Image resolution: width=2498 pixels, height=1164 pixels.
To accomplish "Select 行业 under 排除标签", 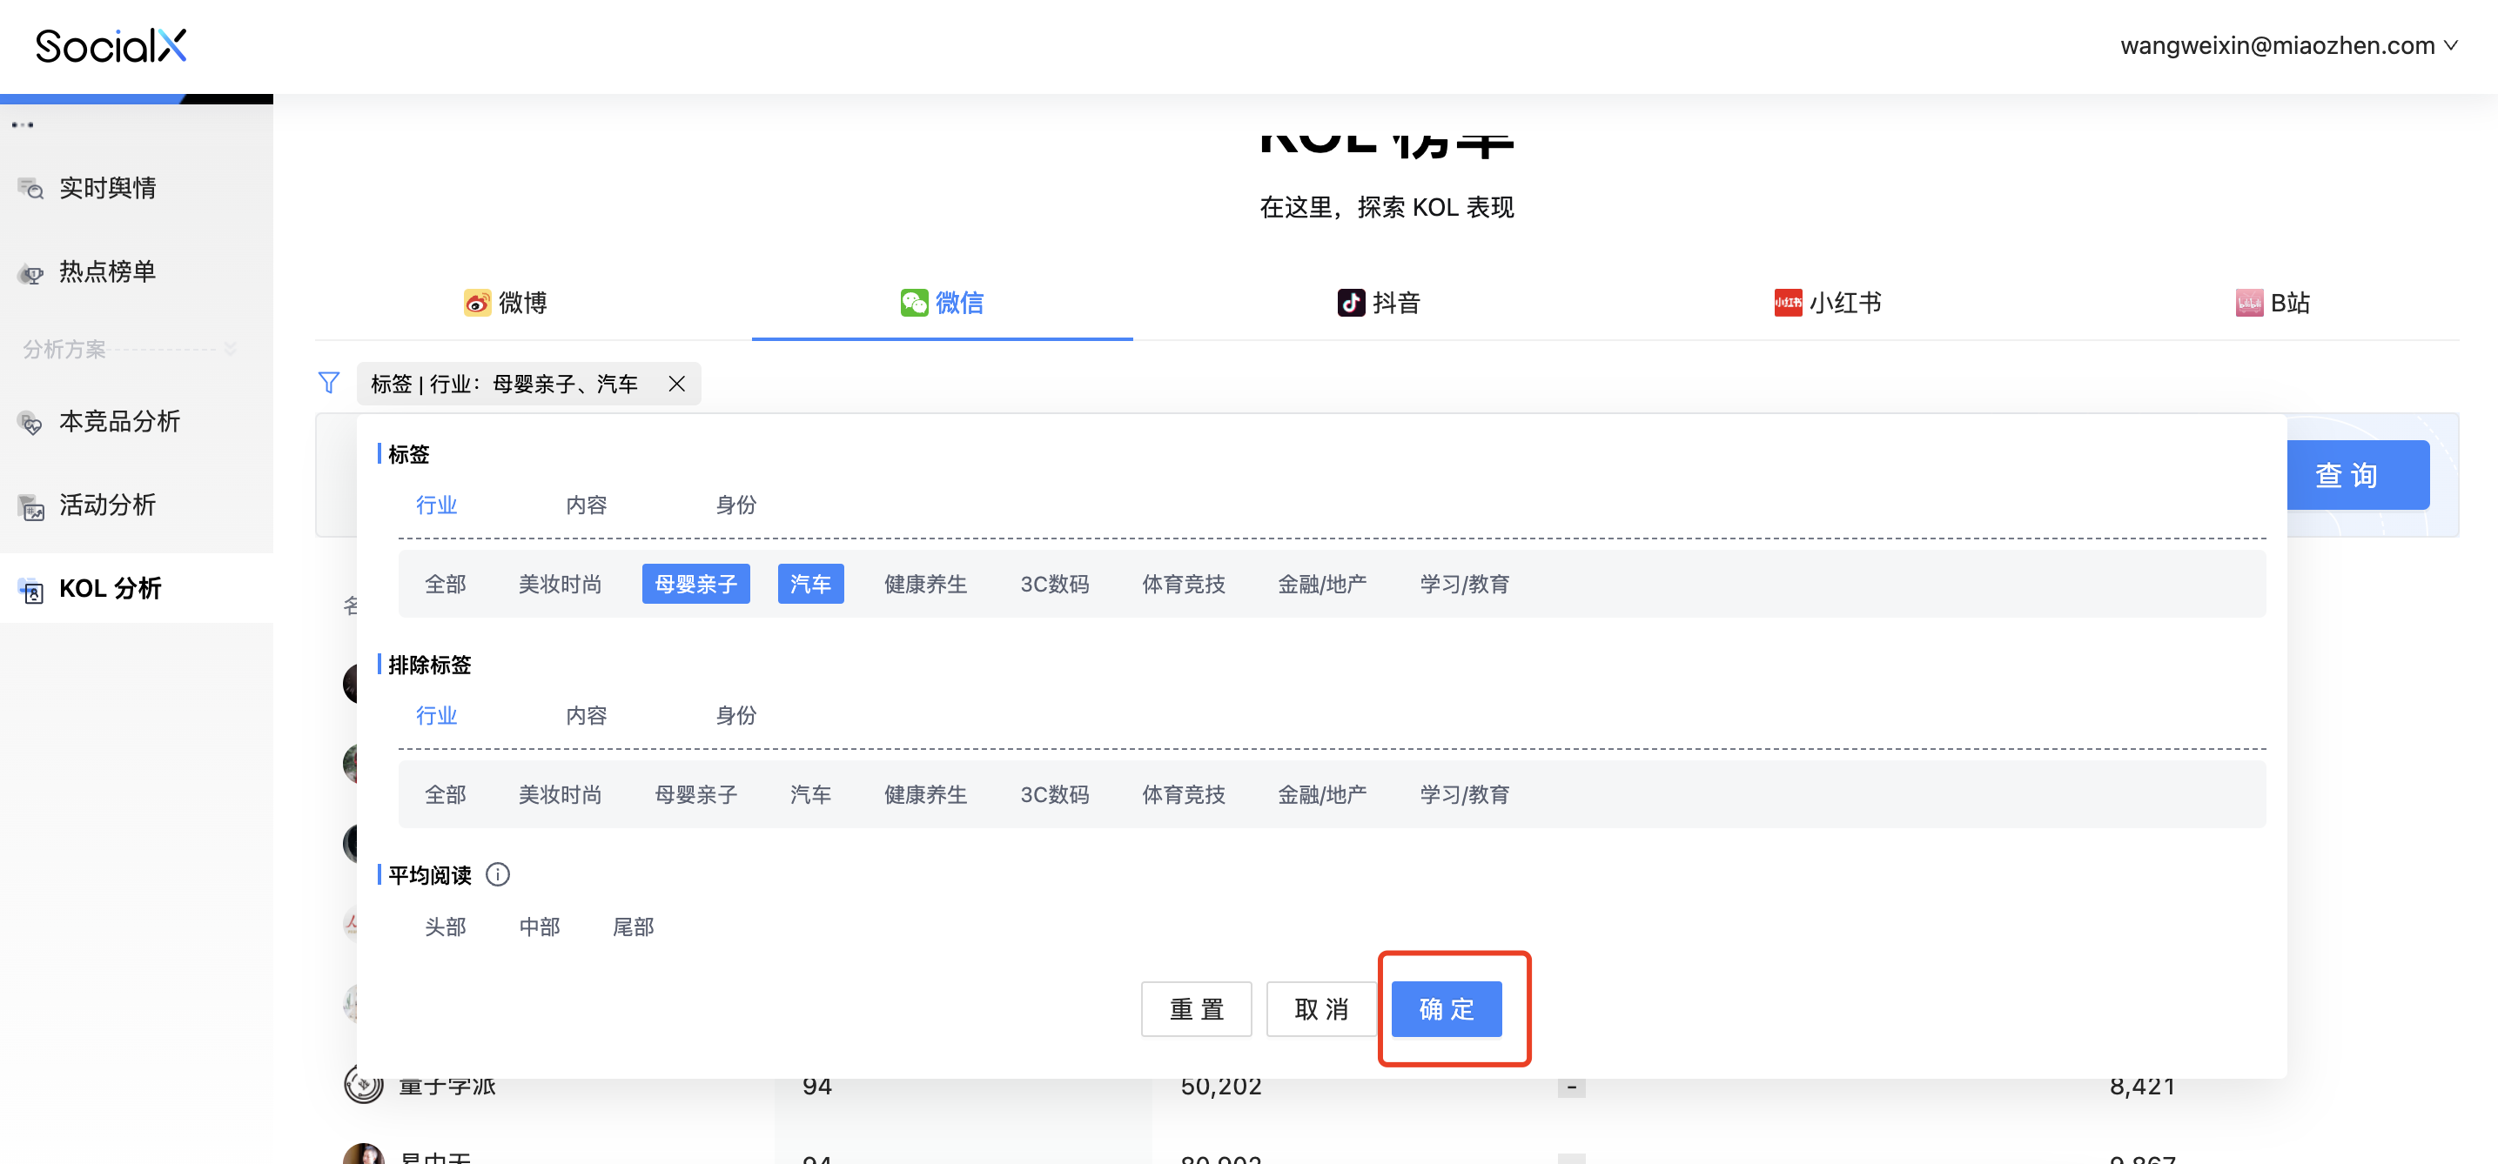I will (x=436, y=716).
